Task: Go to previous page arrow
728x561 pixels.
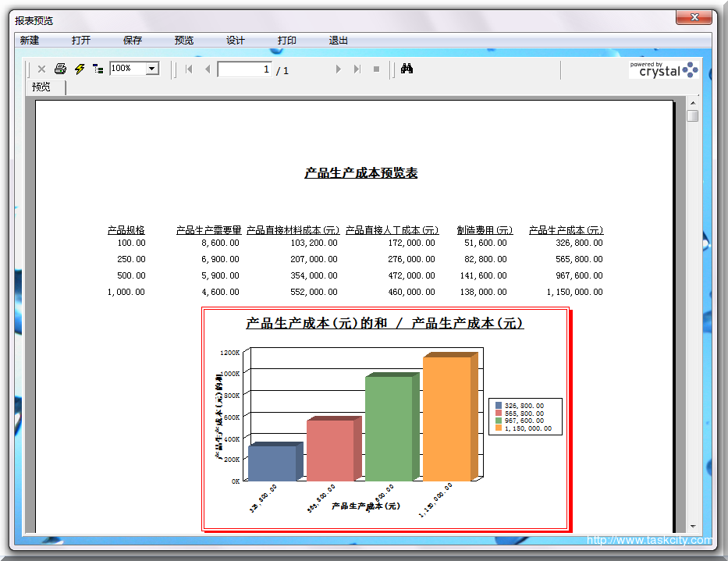Action: [208, 69]
